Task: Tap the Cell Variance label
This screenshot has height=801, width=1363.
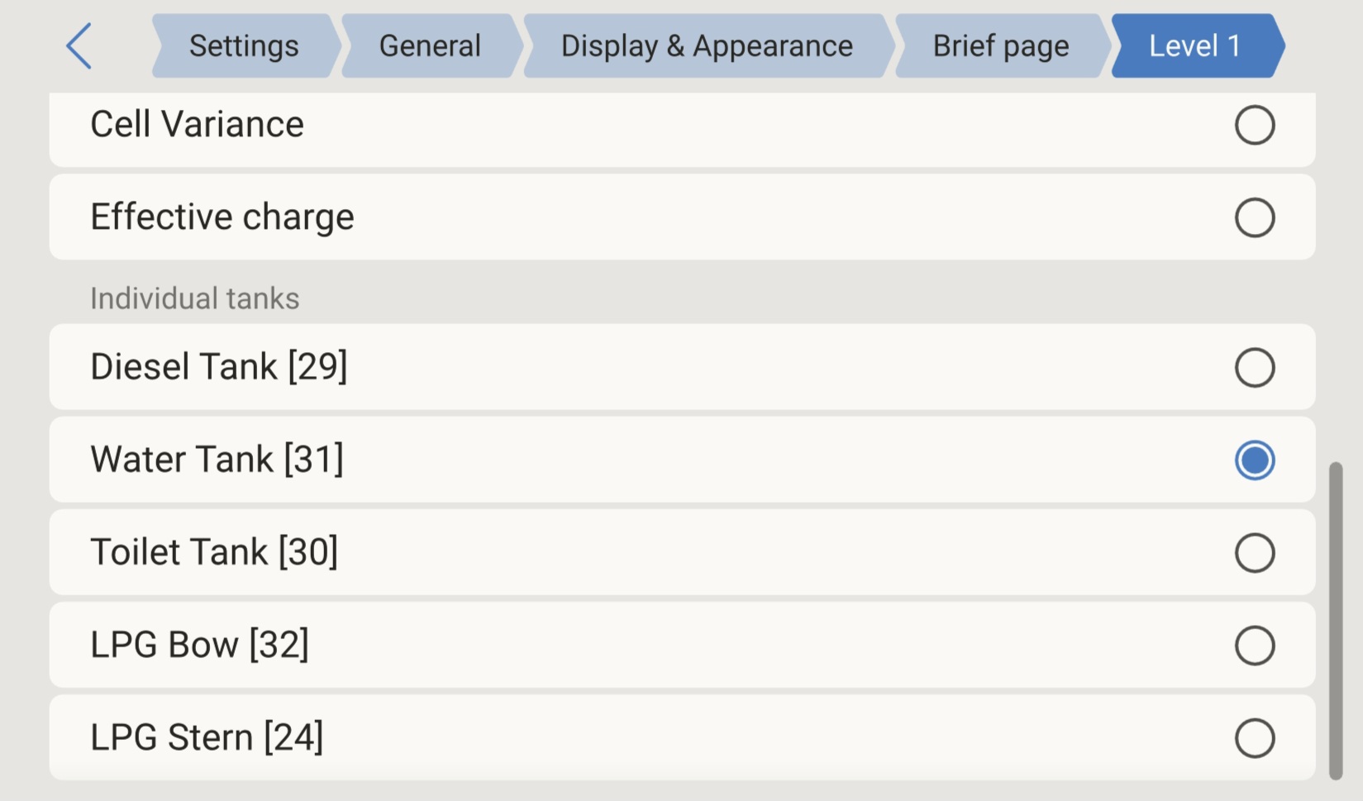Action: [x=197, y=125]
